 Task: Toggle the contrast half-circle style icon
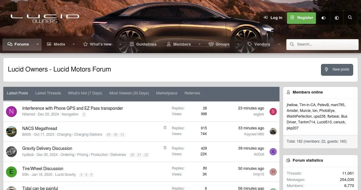point(337,18)
